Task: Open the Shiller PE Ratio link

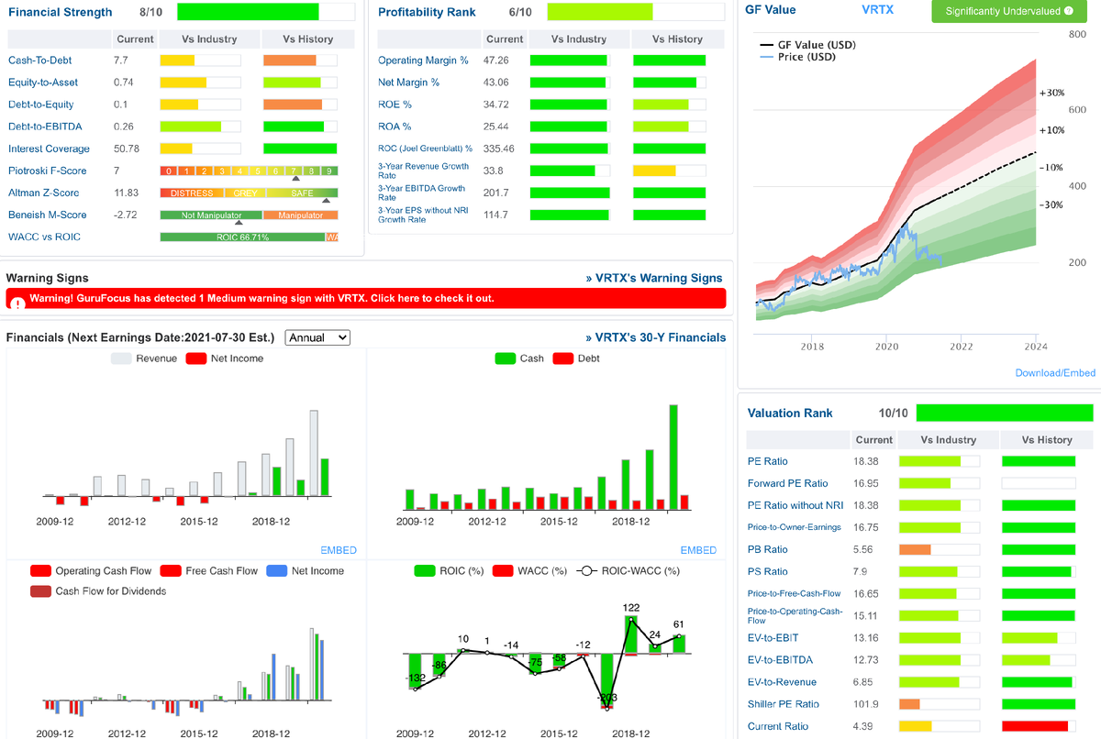Action: click(x=784, y=704)
